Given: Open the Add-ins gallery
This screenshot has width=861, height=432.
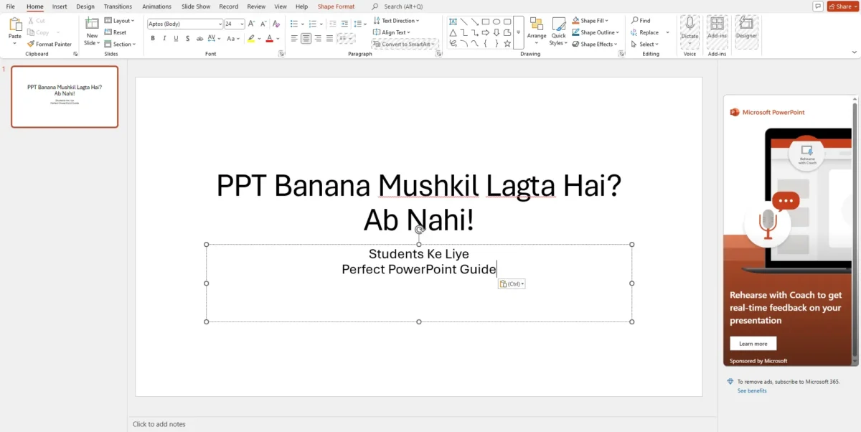Looking at the screenshot, I should [717, 32].
